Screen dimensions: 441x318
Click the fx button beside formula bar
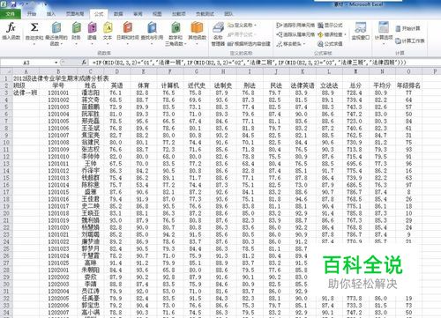(x=84, y=63)
